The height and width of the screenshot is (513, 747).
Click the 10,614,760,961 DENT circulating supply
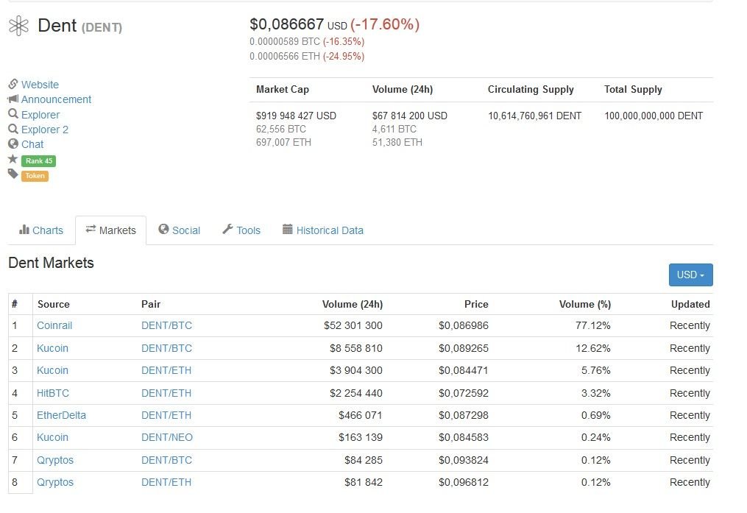pos(534,116)
